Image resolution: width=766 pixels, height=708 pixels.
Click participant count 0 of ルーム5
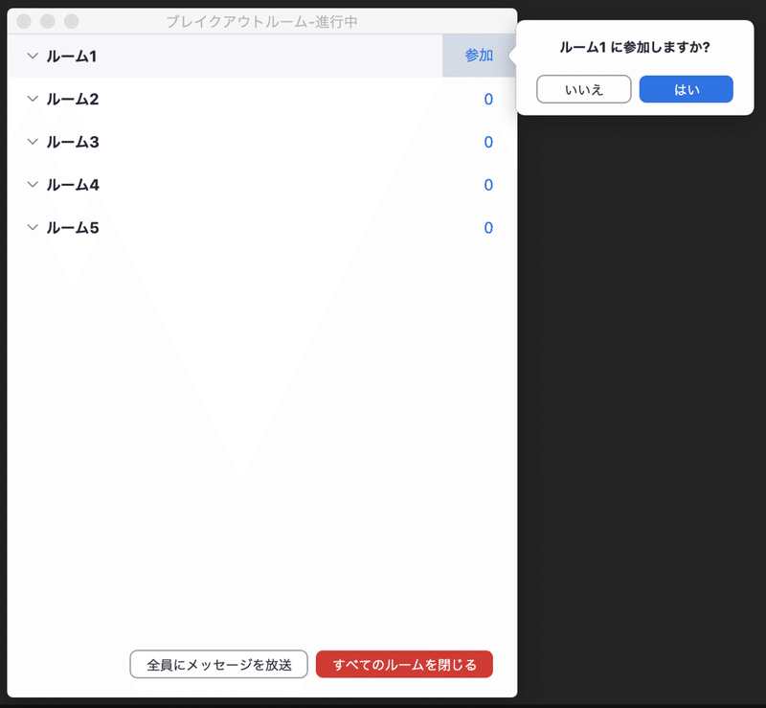488,227
